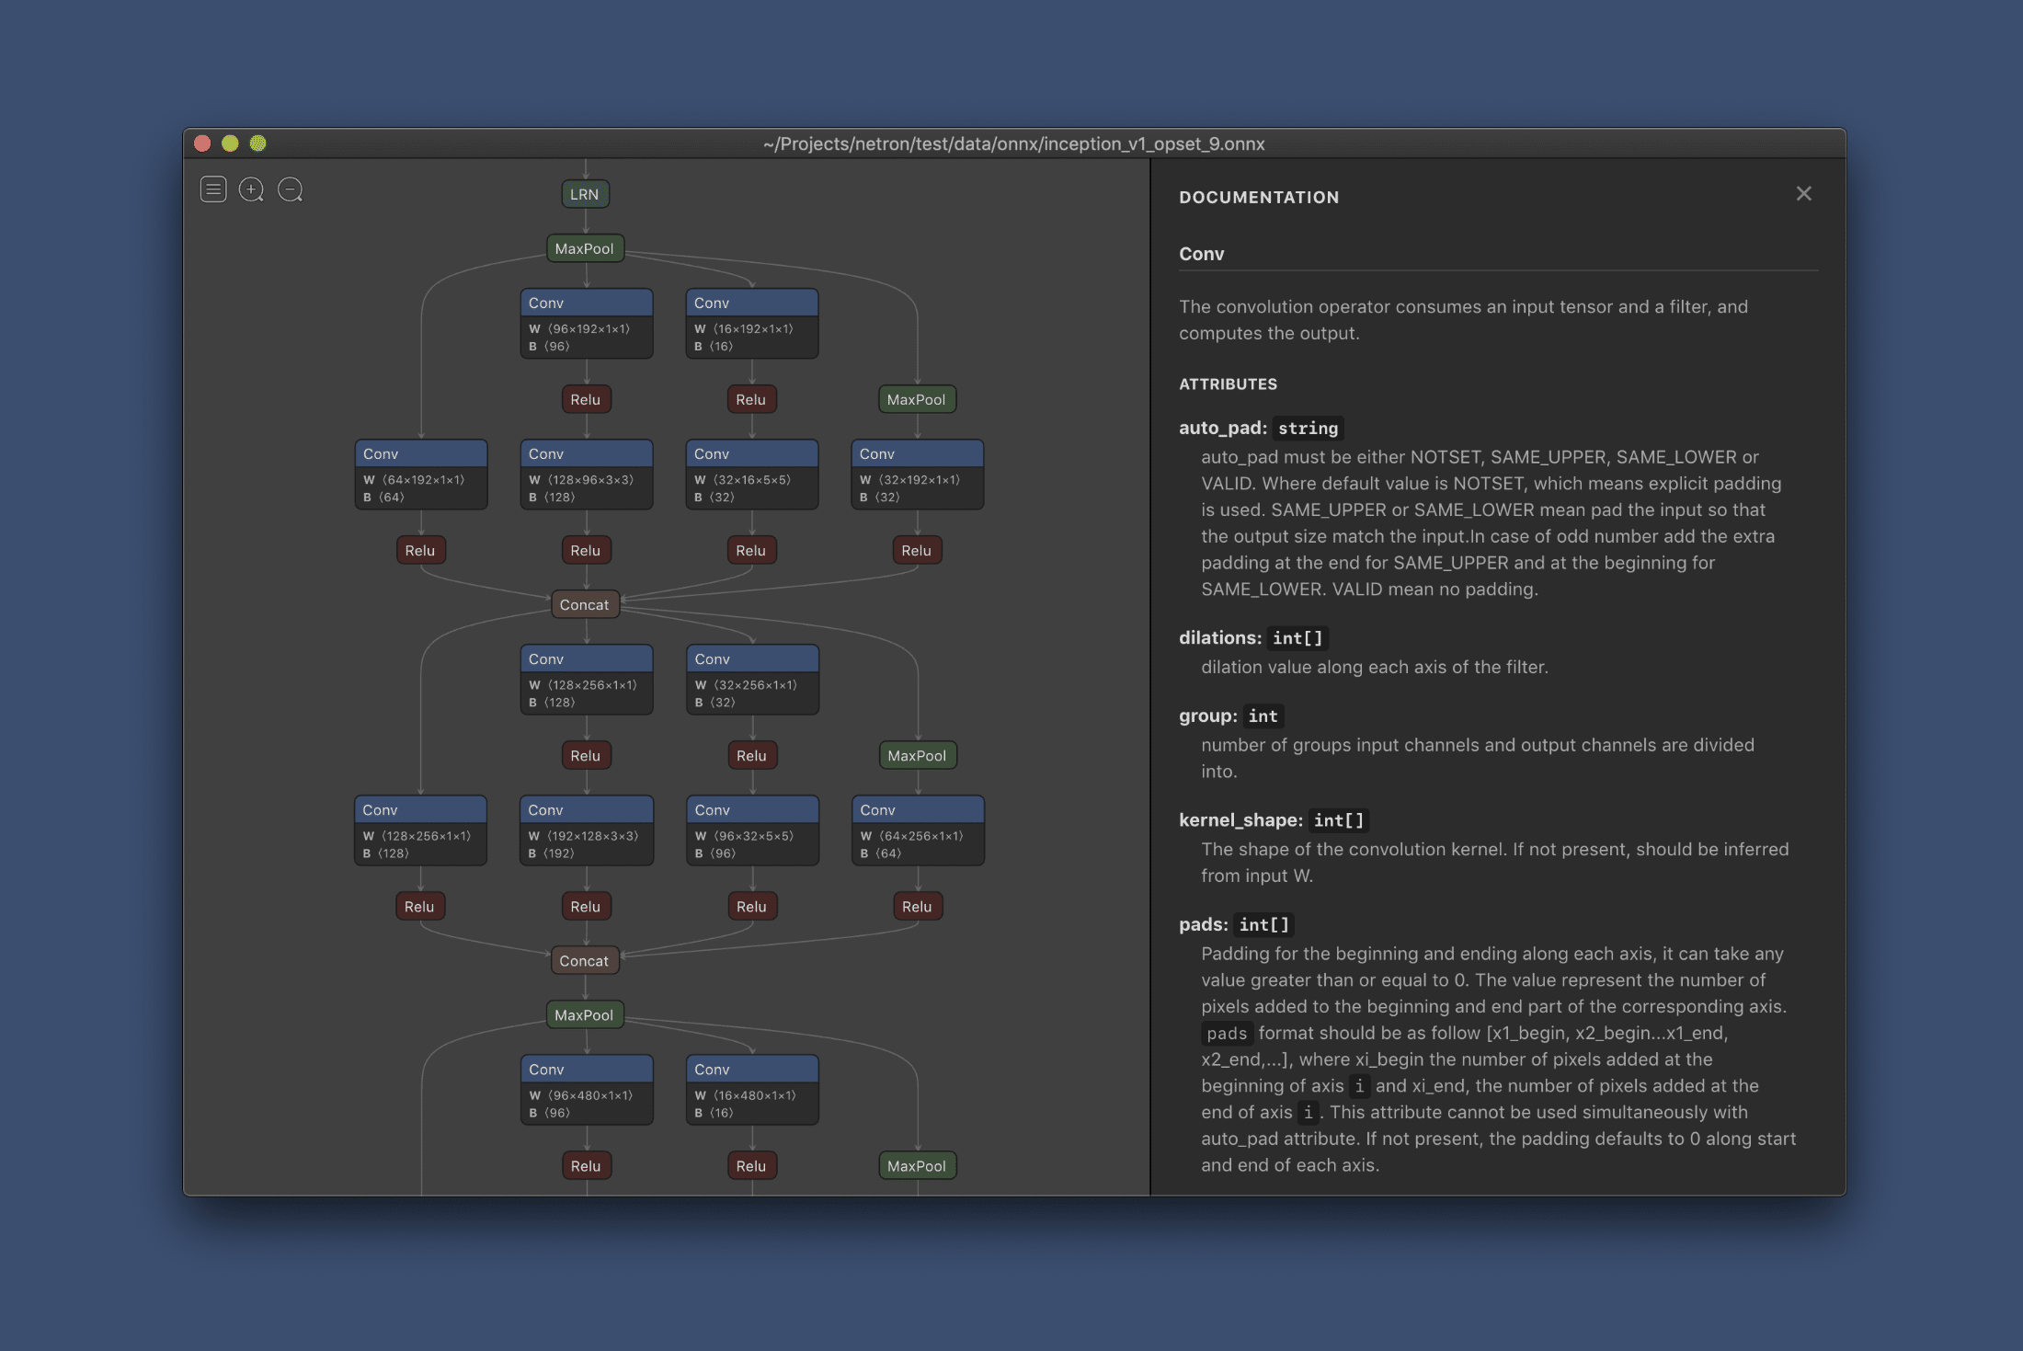The height and width of the screenshot is (1351, 2023).
Task: Select Relu node under Conv 96×480×1×1
Action: coord(586,1165)
